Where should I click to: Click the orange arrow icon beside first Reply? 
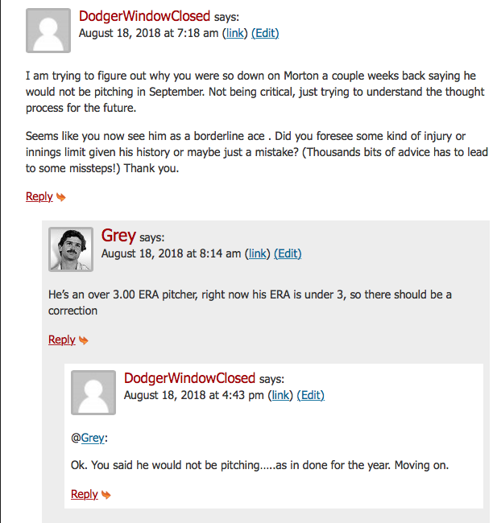[60, 197]
